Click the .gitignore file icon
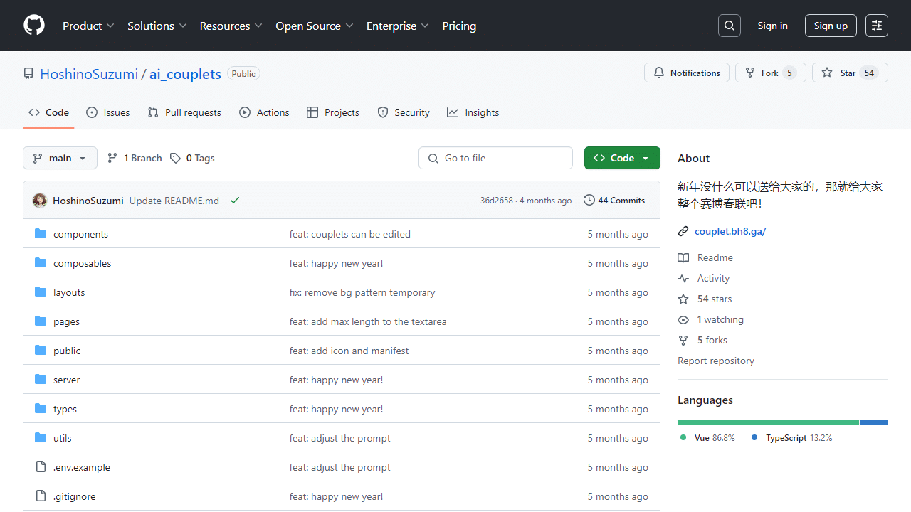 [x=41, y=496]
